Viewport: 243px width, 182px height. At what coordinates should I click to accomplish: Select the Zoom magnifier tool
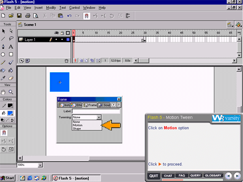coord(11,92)
